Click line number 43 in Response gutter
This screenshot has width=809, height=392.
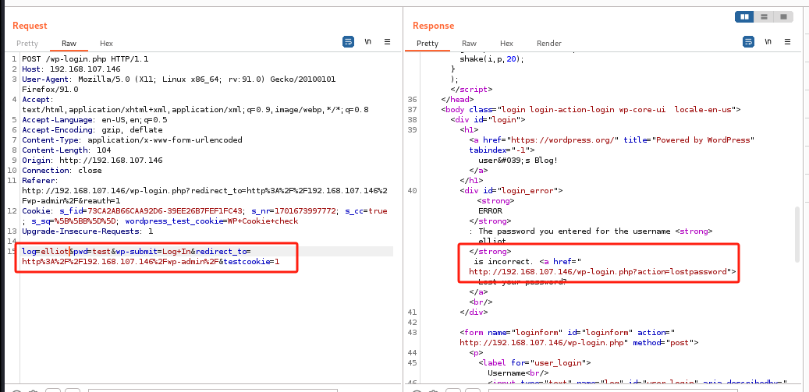412,332
